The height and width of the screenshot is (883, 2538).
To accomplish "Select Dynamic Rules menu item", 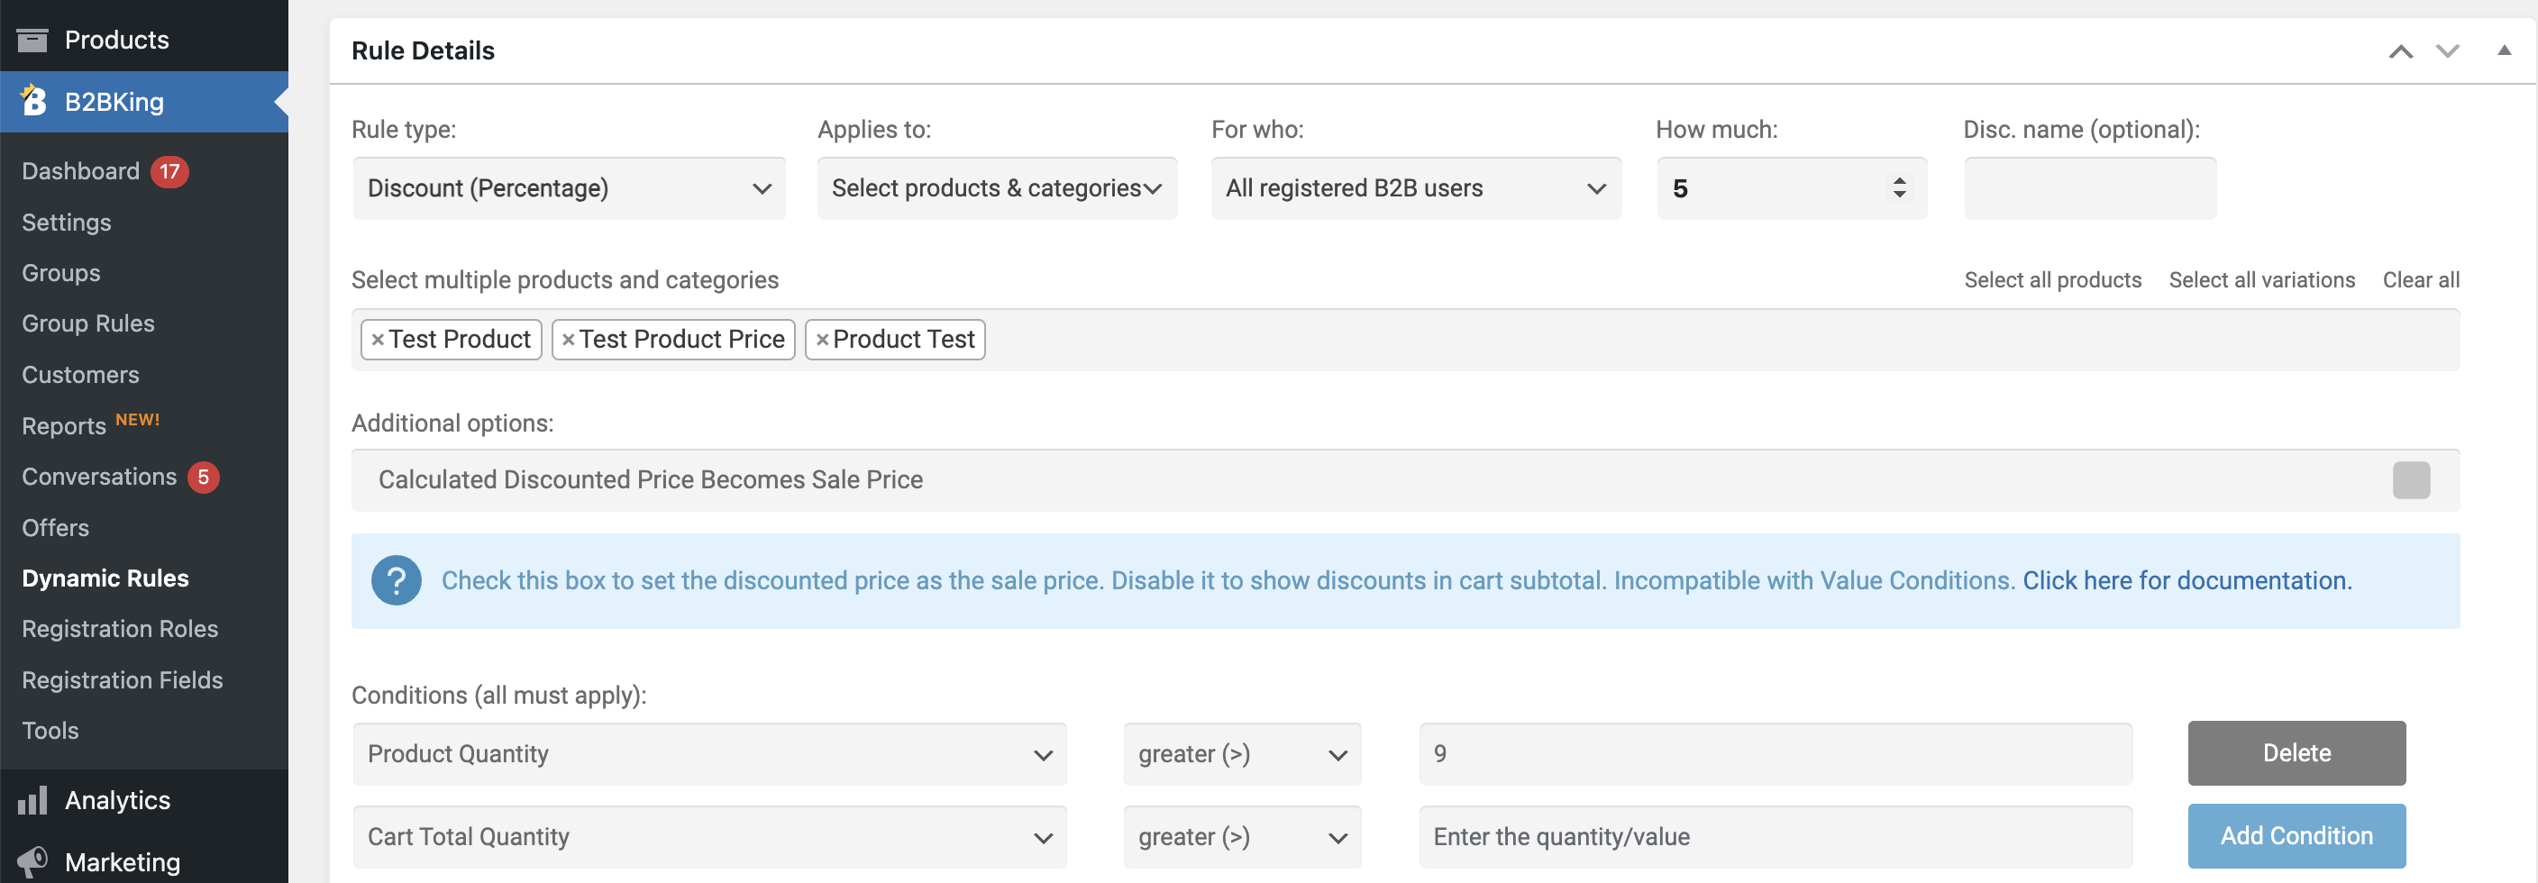I will coord(105,578).
